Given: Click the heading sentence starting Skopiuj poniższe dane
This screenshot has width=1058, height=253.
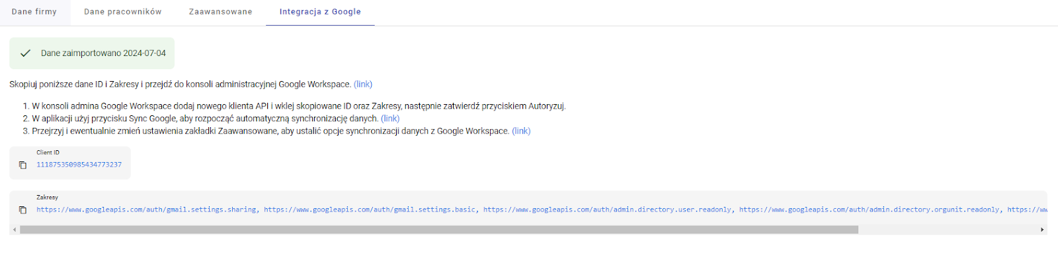Looking at the screenshot, I should [x=180, y=84].
